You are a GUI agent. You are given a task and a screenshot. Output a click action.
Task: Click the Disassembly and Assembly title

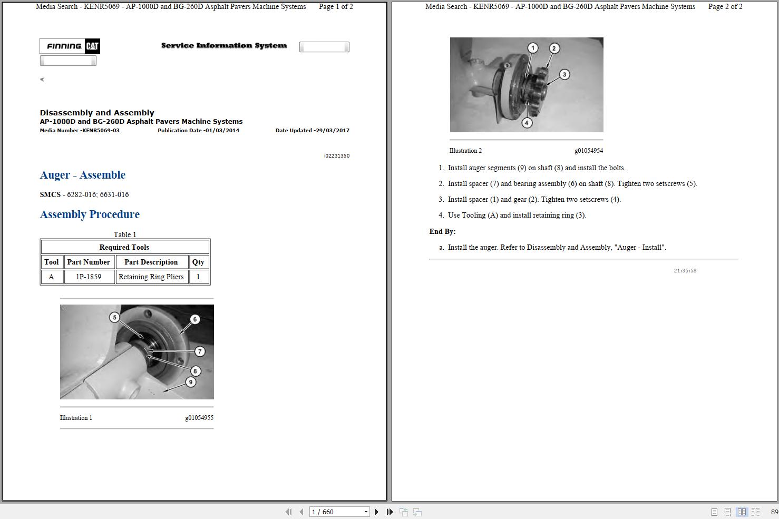click(97, 113)
